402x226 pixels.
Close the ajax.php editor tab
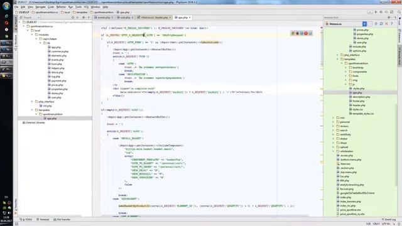[x=190, y=18]
